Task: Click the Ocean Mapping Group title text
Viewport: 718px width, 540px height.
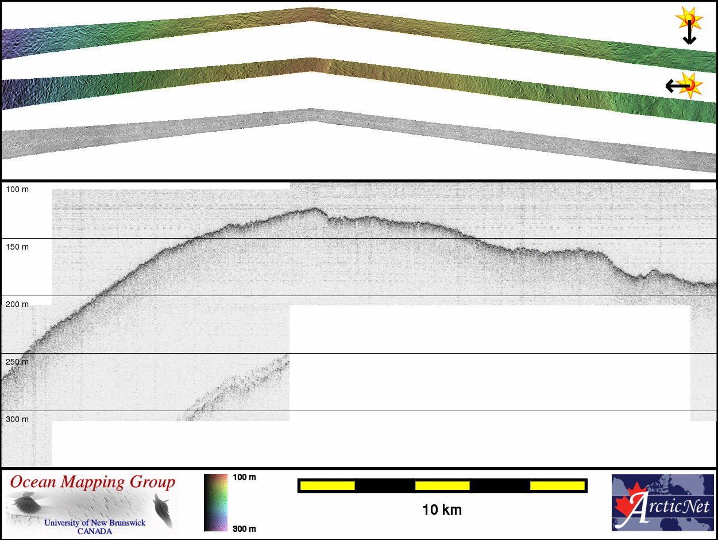Action: pyautogui.click(x=92, y=482)
